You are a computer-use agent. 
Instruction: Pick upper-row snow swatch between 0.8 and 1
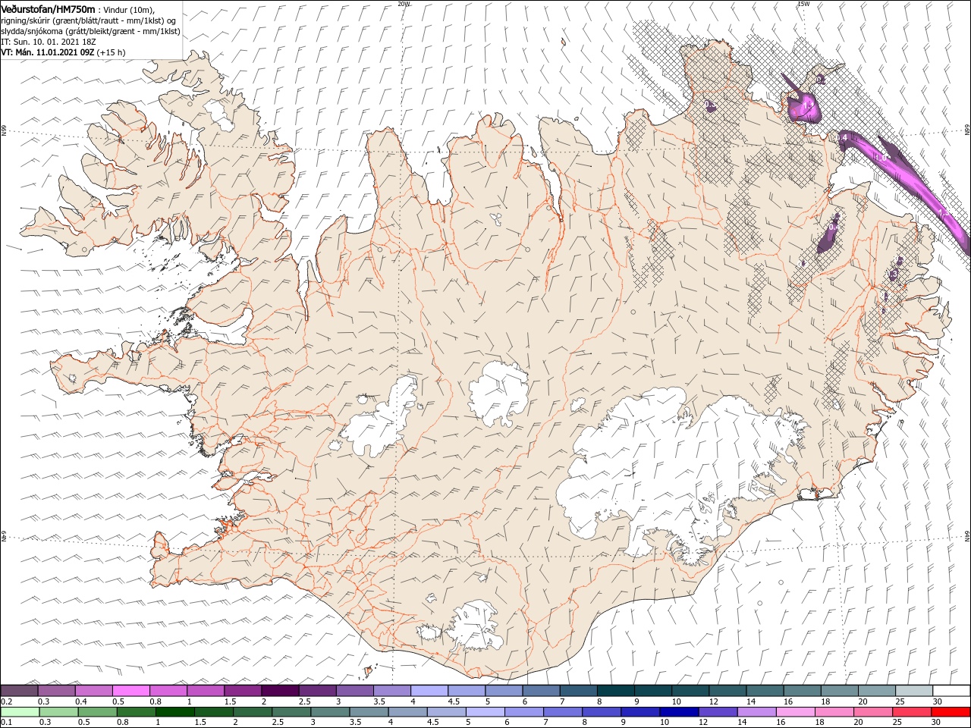(x=168, y=691)
